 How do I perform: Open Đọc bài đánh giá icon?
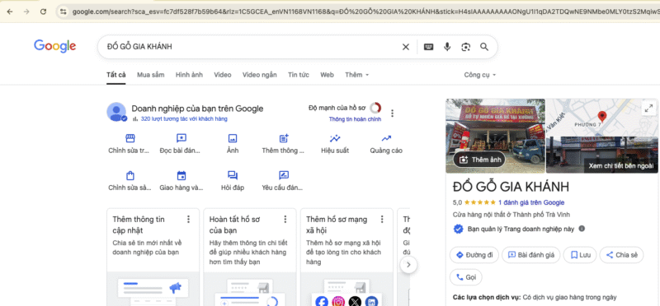(x=181, y=138)
